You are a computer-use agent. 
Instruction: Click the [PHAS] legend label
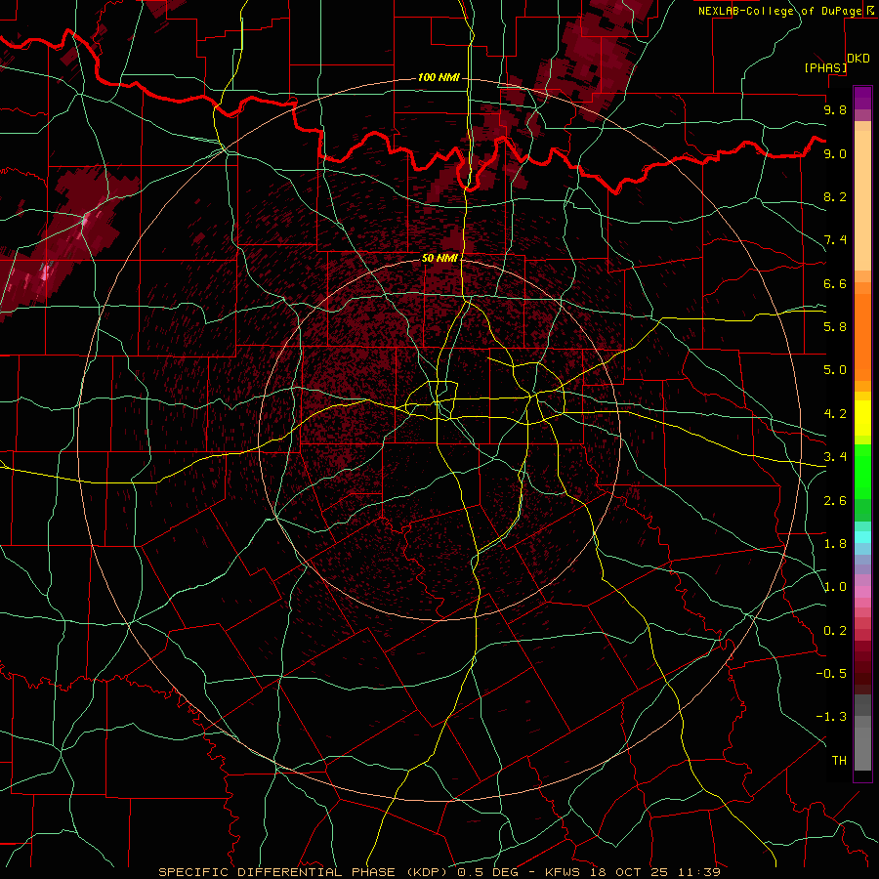pos(825,67)
